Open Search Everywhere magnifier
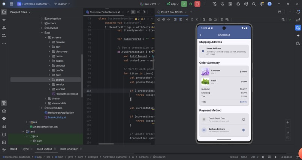The height and width of the screenshot is (160, 302). [x=254, y=4]
